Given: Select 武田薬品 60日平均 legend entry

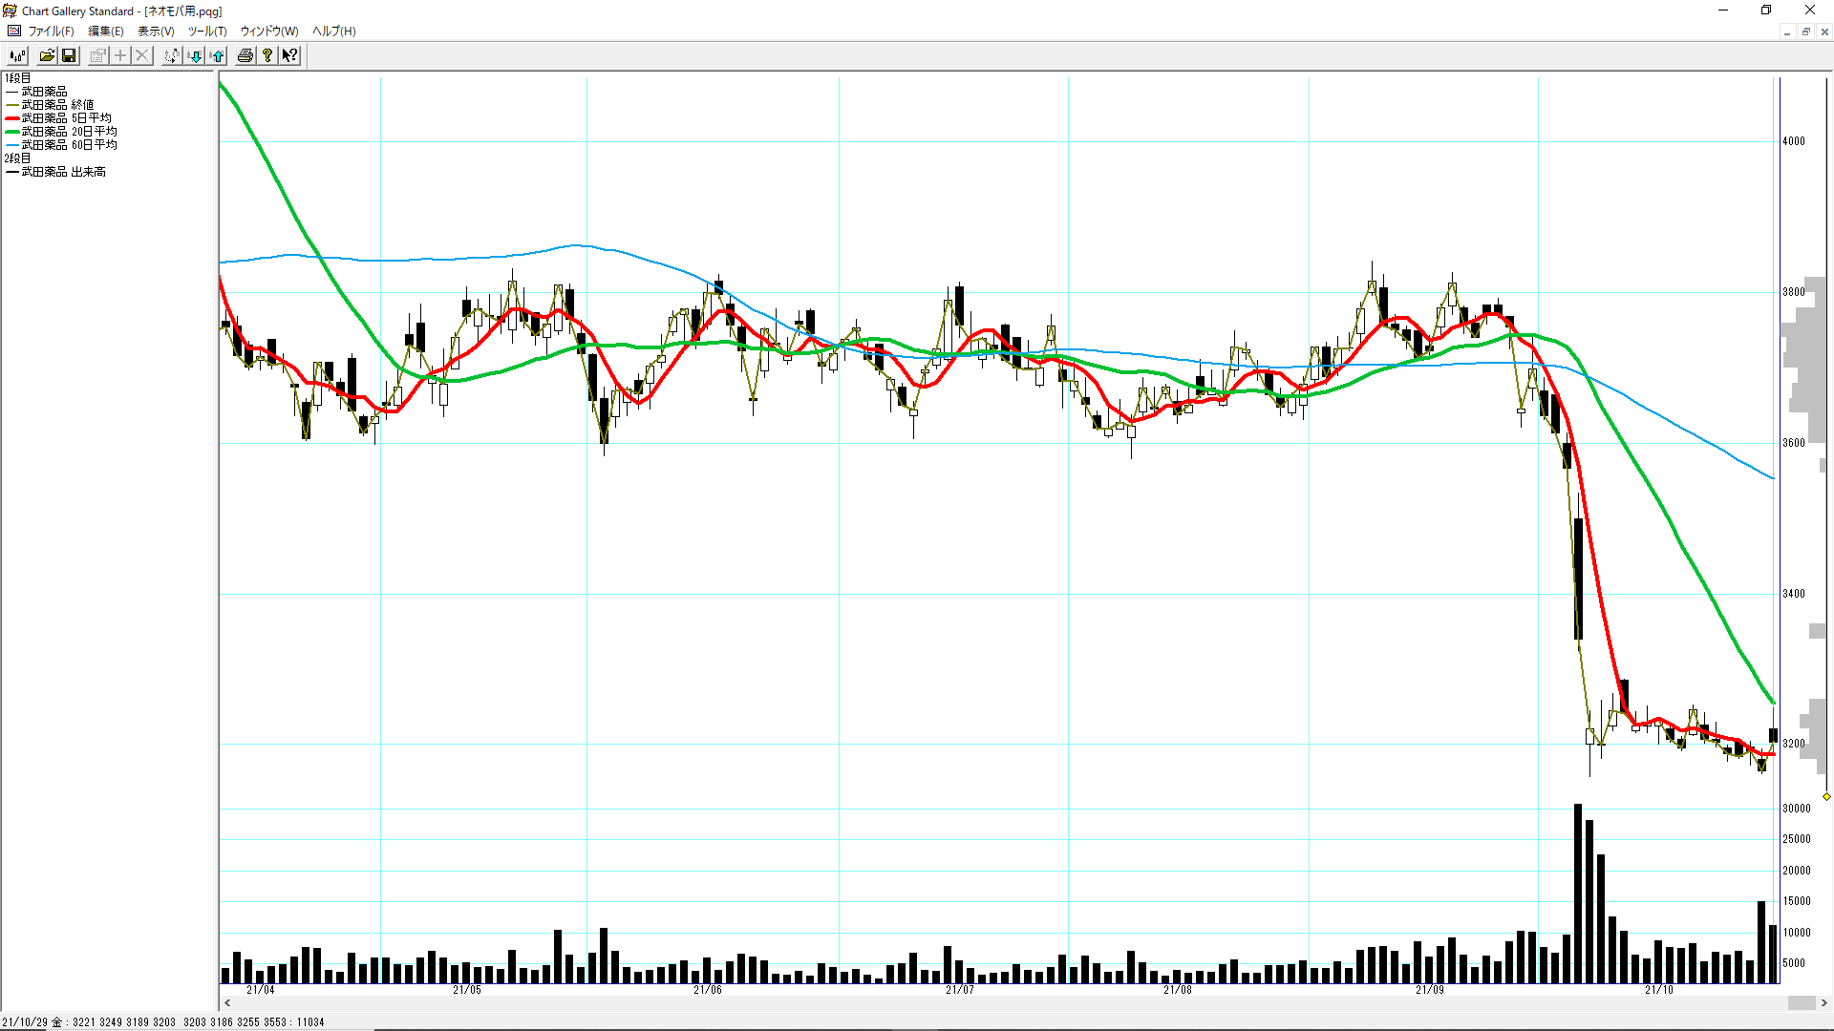Looking at the screenshot, I should point(69,145).
